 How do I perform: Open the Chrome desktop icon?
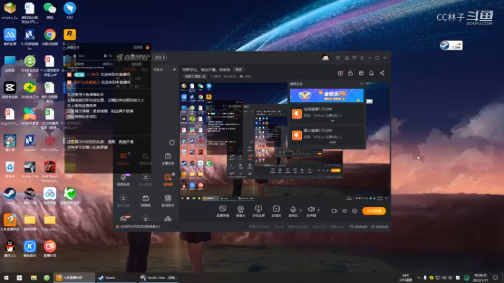tap(50, 37)
